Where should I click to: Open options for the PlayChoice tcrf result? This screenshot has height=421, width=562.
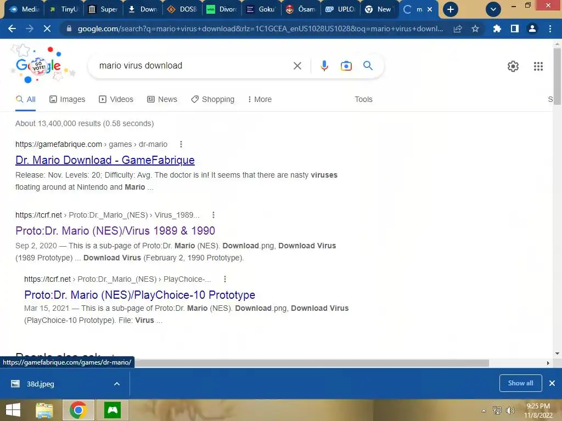click(x=224, y=279)
